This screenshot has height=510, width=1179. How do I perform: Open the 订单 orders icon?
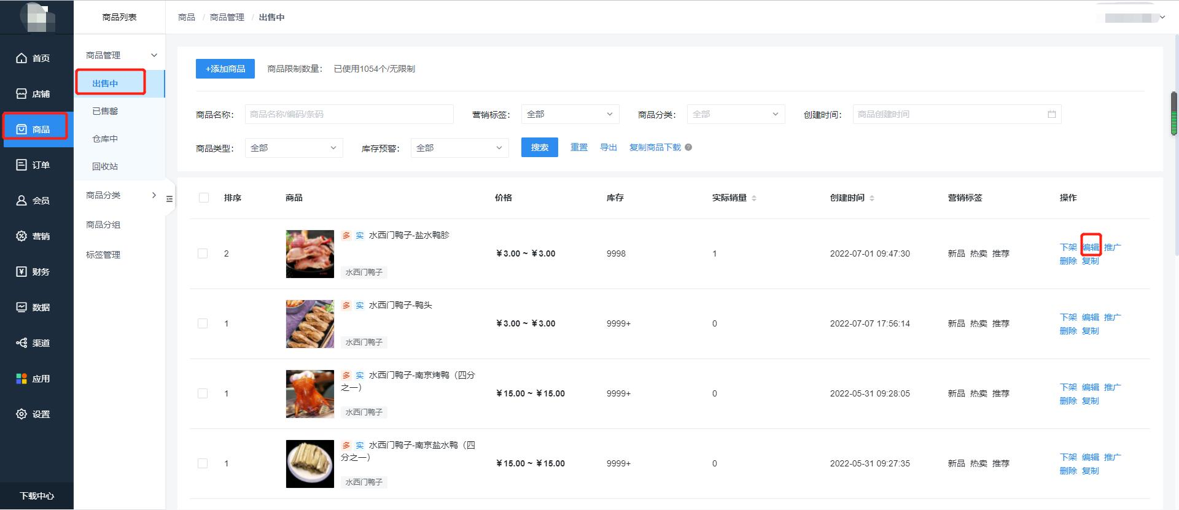(x=21, y=165)
